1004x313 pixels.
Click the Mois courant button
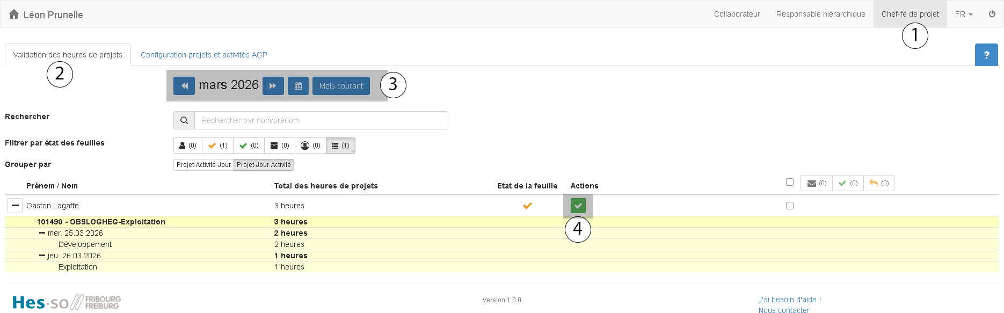coord(341,86)
